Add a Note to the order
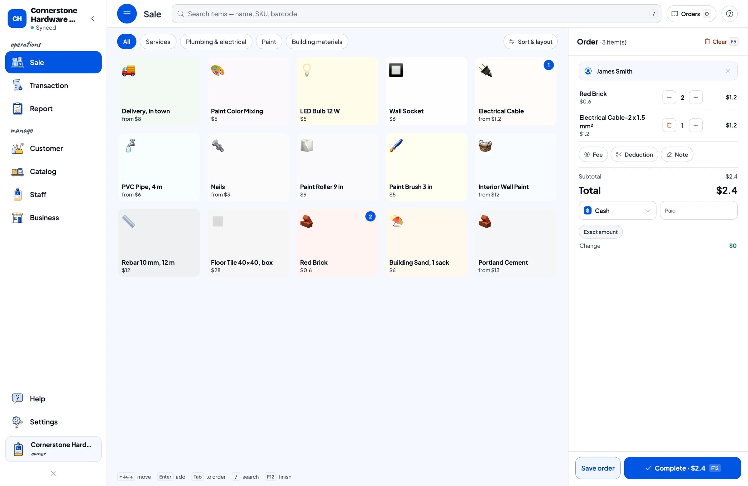 [x=677, y=154]
